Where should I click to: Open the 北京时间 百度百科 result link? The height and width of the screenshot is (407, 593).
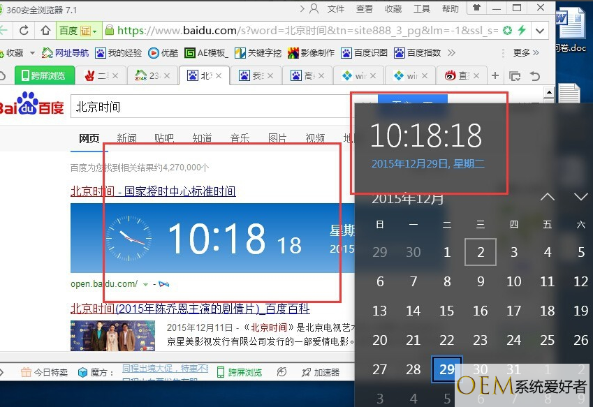pyautogui.click(x=190, y=309)
